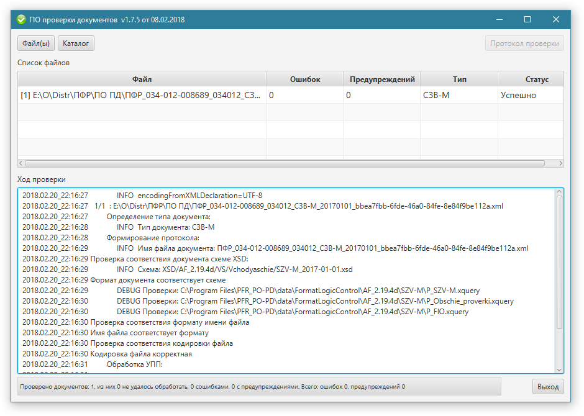584x416 pixels.
Task: Click the Статус column header
Action: pos(531,79)
